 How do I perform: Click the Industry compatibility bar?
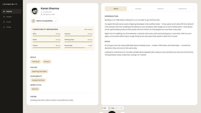click(78, 36)
